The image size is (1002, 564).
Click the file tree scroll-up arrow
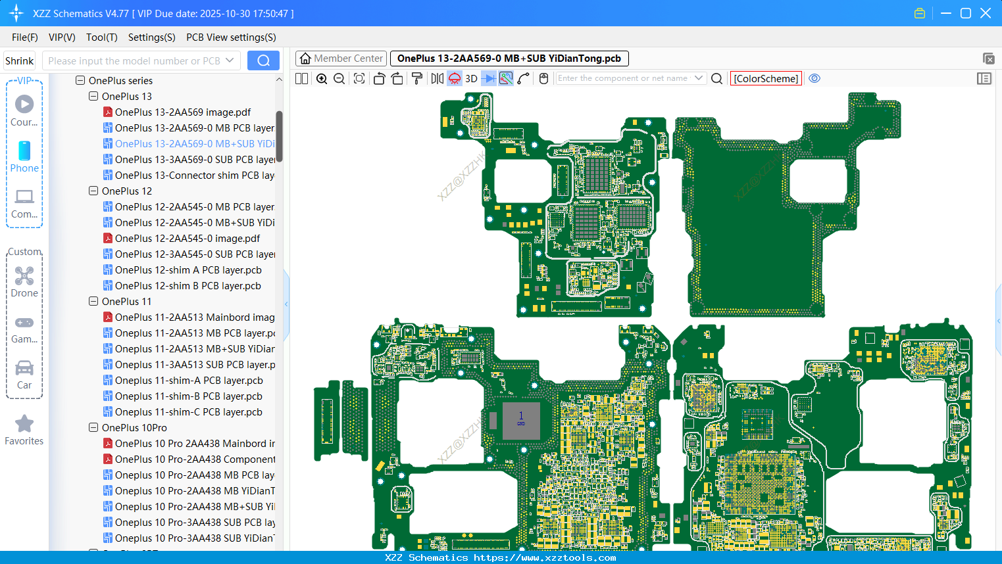pyautogui.click(x=279, y=80)
